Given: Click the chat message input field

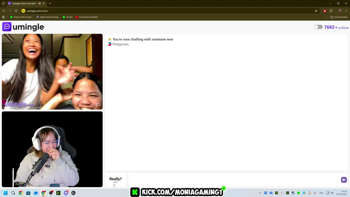Looking at the screenshot, I should [234, 180].
